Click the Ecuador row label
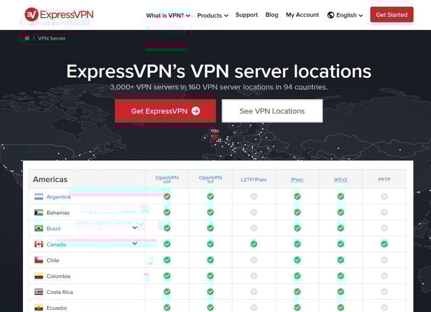The width and height of the screenshot is (431, 312). [57, 308]
